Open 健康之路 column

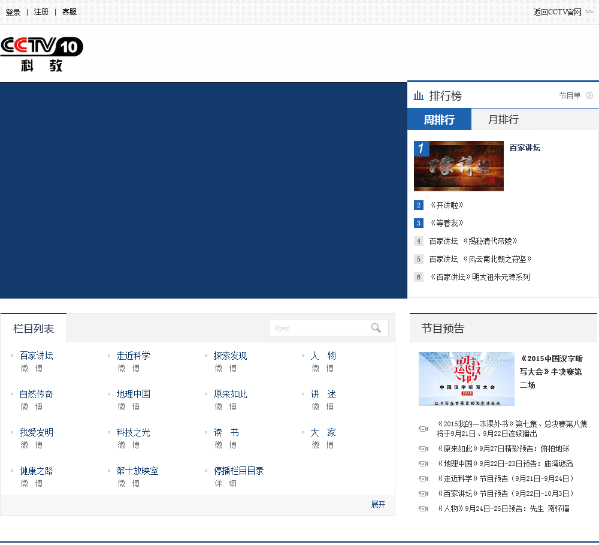[x=37, y=471]
